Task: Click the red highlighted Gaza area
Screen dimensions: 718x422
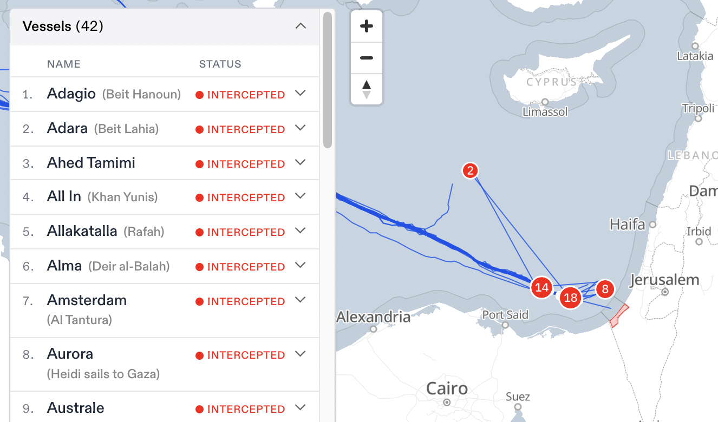Action: pyautogui.click(x=619, y=316)
